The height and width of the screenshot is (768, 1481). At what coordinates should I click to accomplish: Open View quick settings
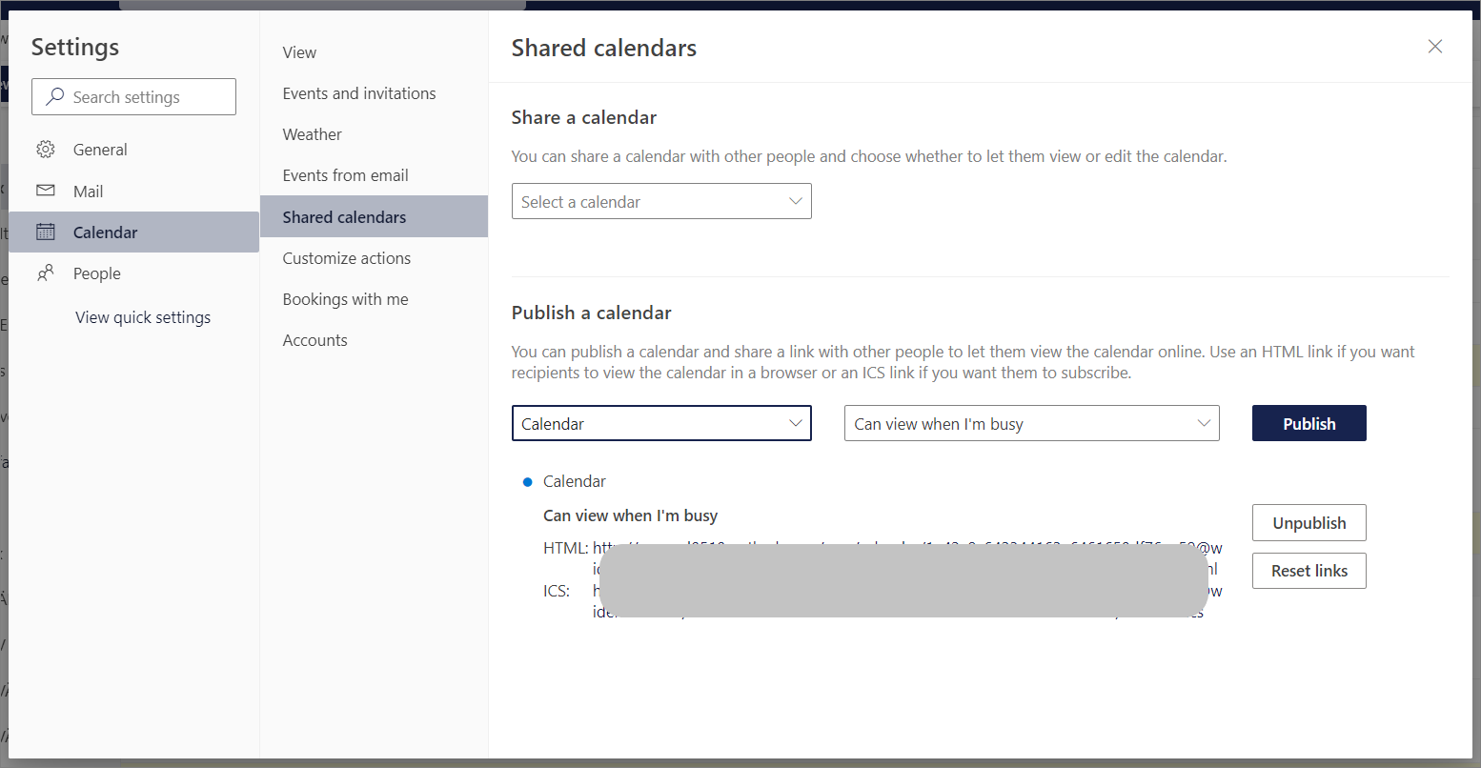[x=143, y=316]
